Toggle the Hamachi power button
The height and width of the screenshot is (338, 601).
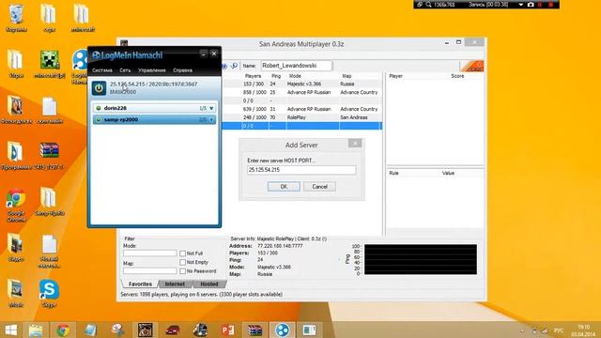tap(99, 88)
